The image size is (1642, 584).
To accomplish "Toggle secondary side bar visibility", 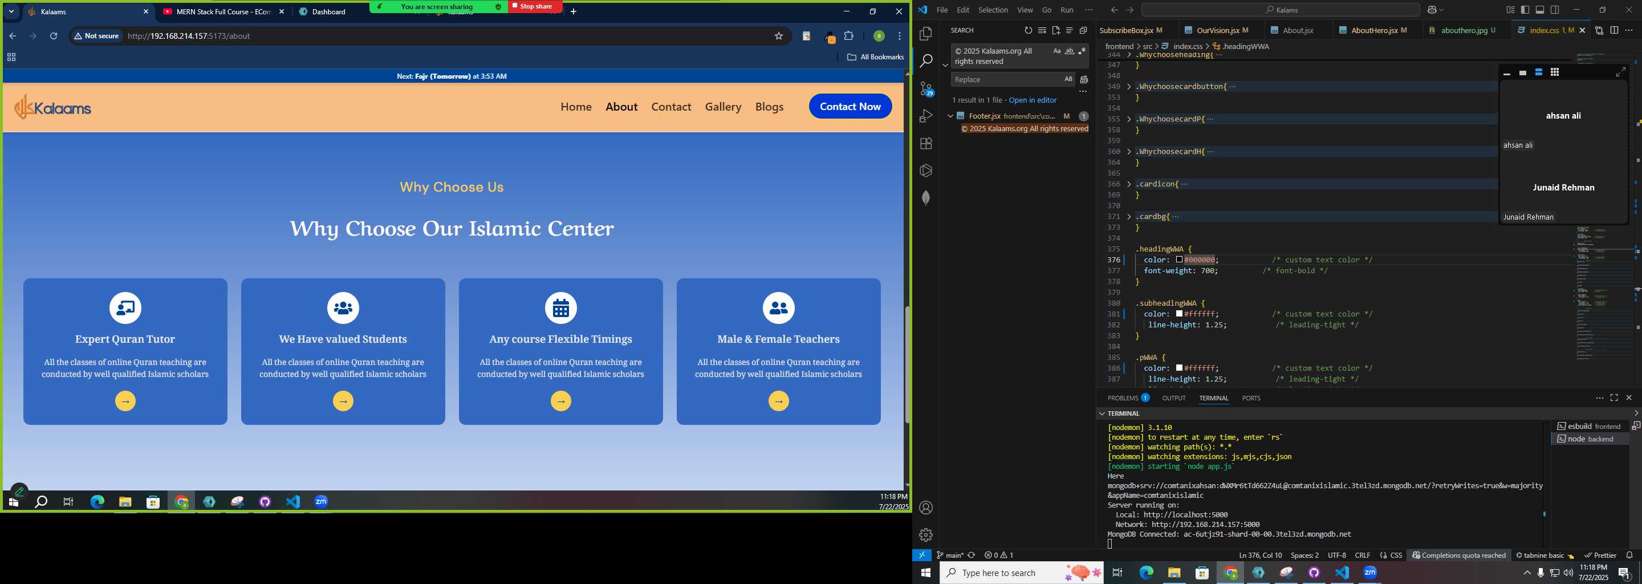I will coord(1555,10).
